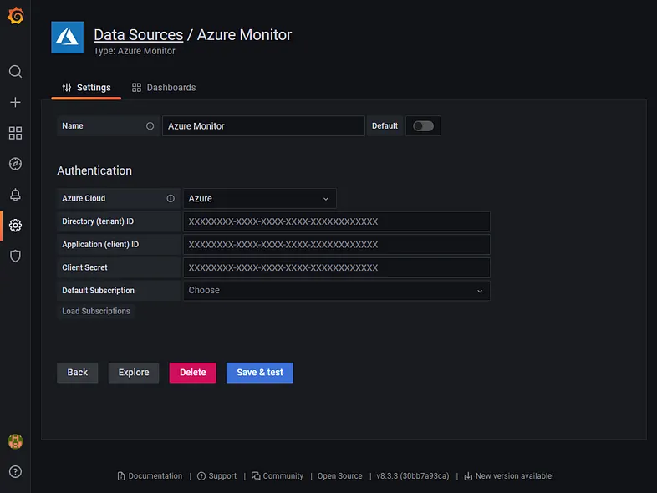657x493 pixels.
Task: Click the Save & test button
Action: click(260, 373)
